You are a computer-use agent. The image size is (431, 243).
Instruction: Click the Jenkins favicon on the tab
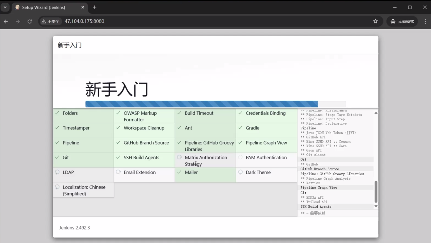[18, 7]
